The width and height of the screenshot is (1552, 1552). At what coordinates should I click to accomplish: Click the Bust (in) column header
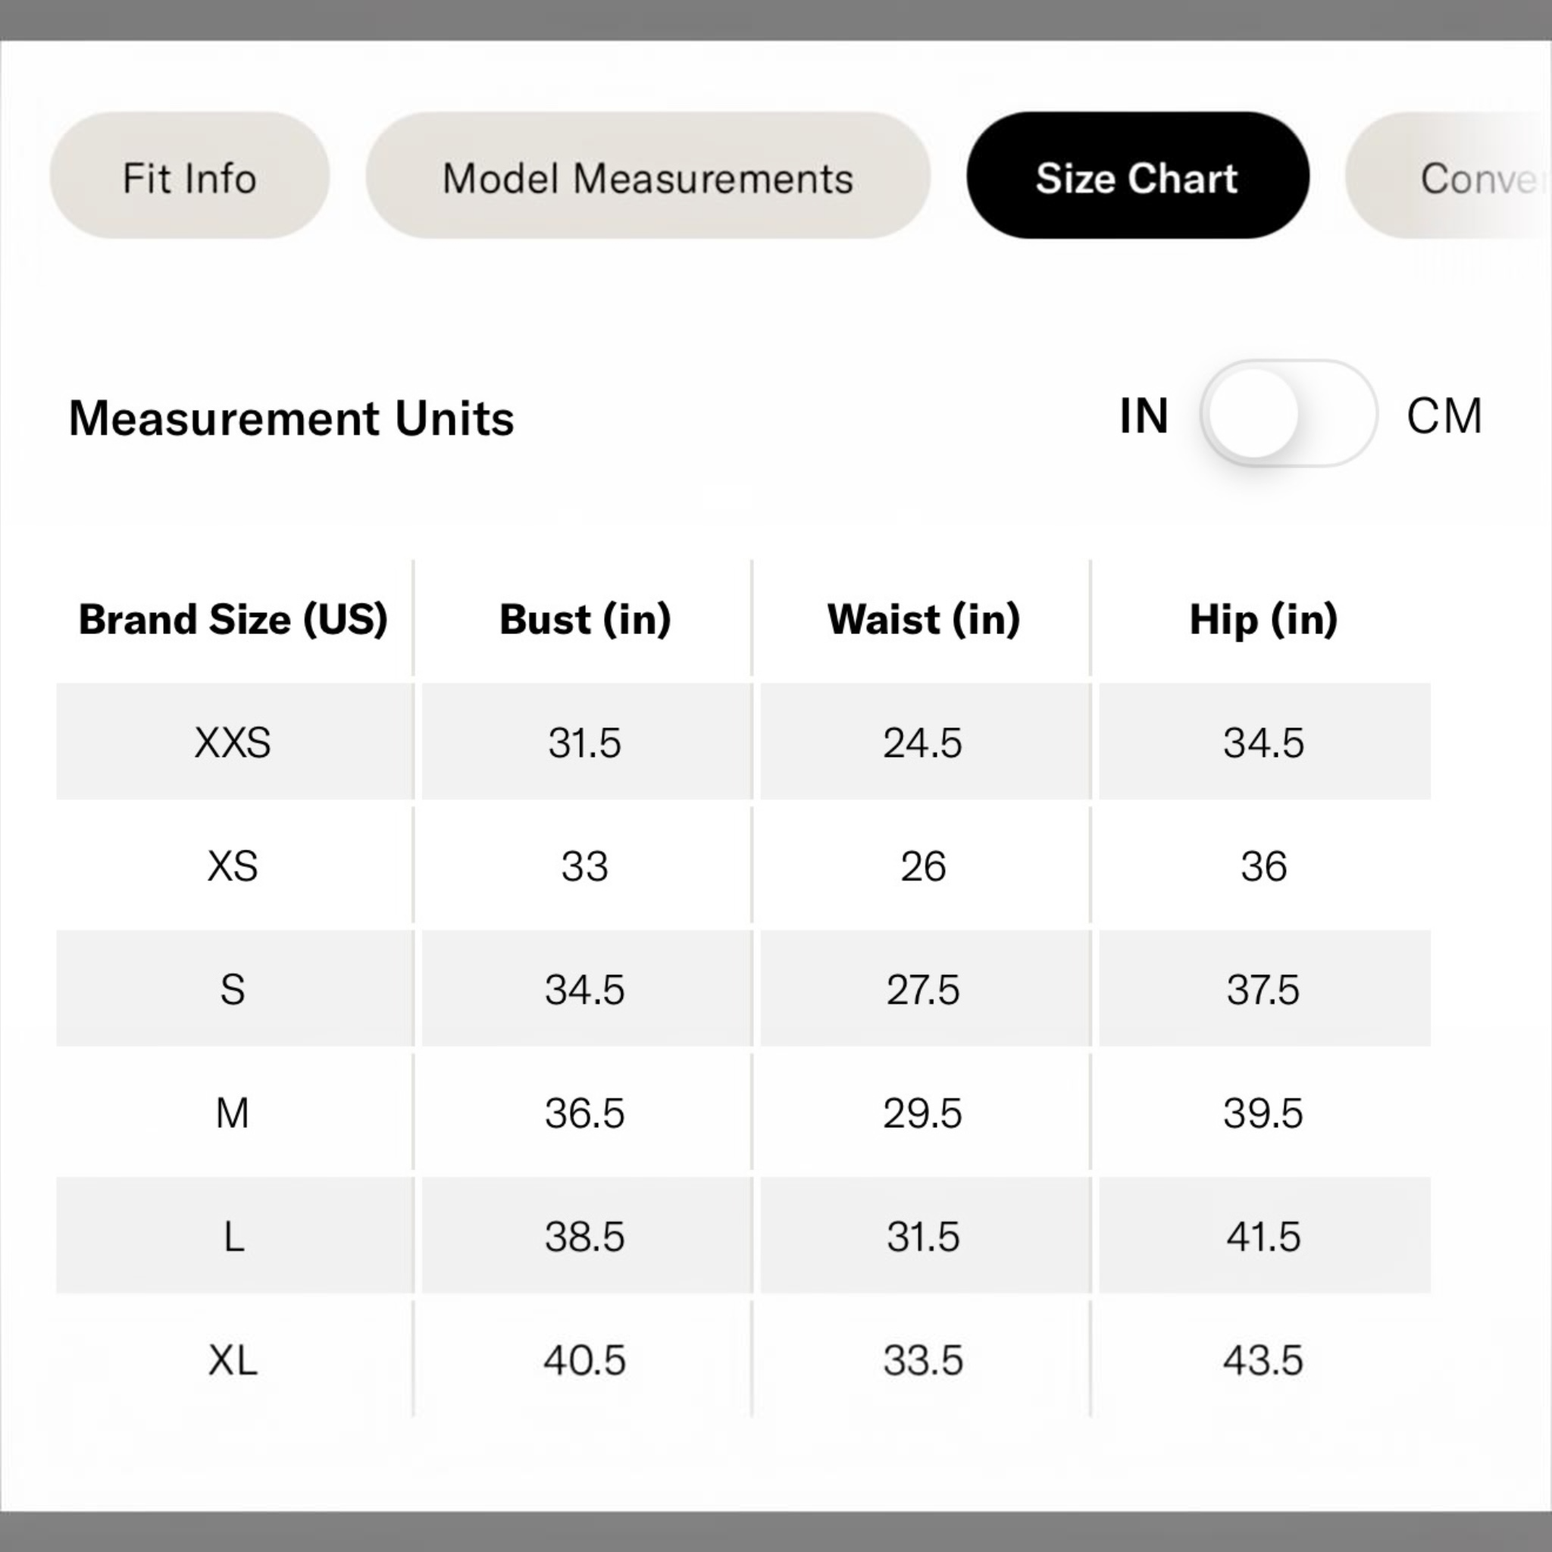pos(585,619)
